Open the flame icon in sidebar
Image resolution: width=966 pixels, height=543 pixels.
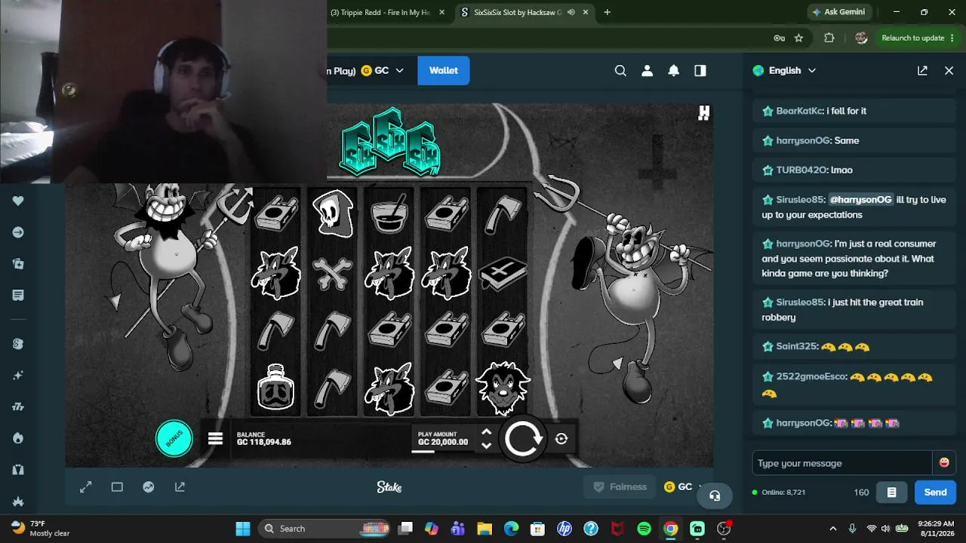(18, 438)
